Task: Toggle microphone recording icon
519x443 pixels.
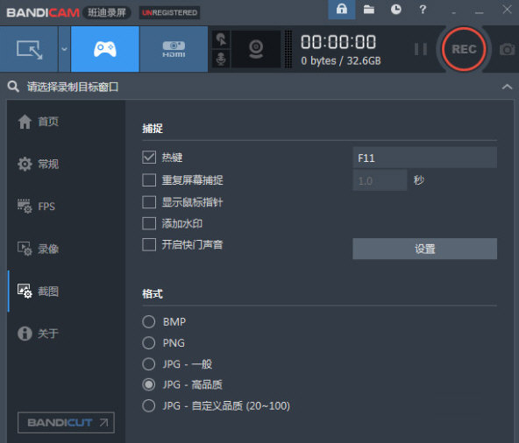Action: [x=221, y=59]
